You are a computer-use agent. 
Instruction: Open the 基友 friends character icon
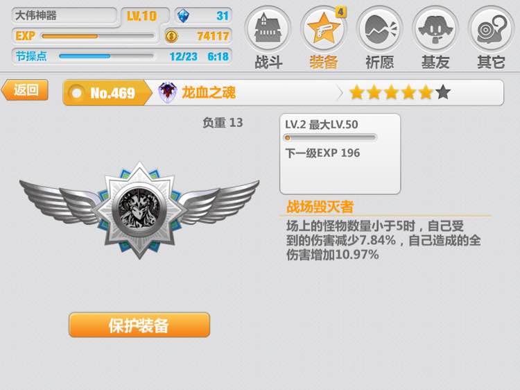435,29
